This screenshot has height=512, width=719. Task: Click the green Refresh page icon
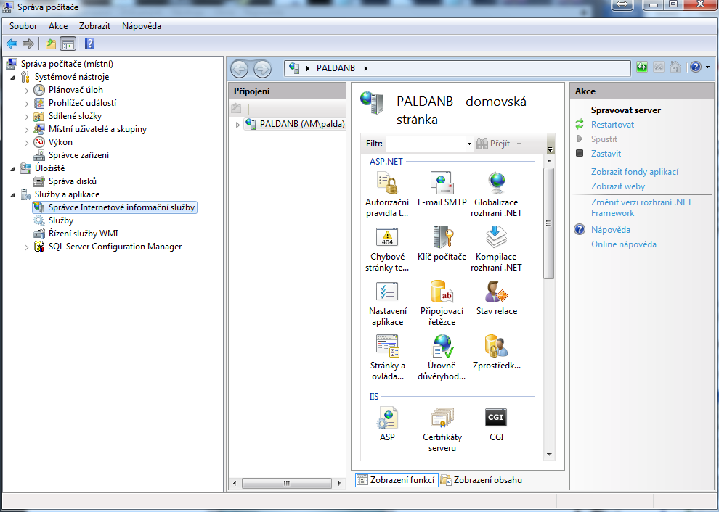[x=641, y=67]
